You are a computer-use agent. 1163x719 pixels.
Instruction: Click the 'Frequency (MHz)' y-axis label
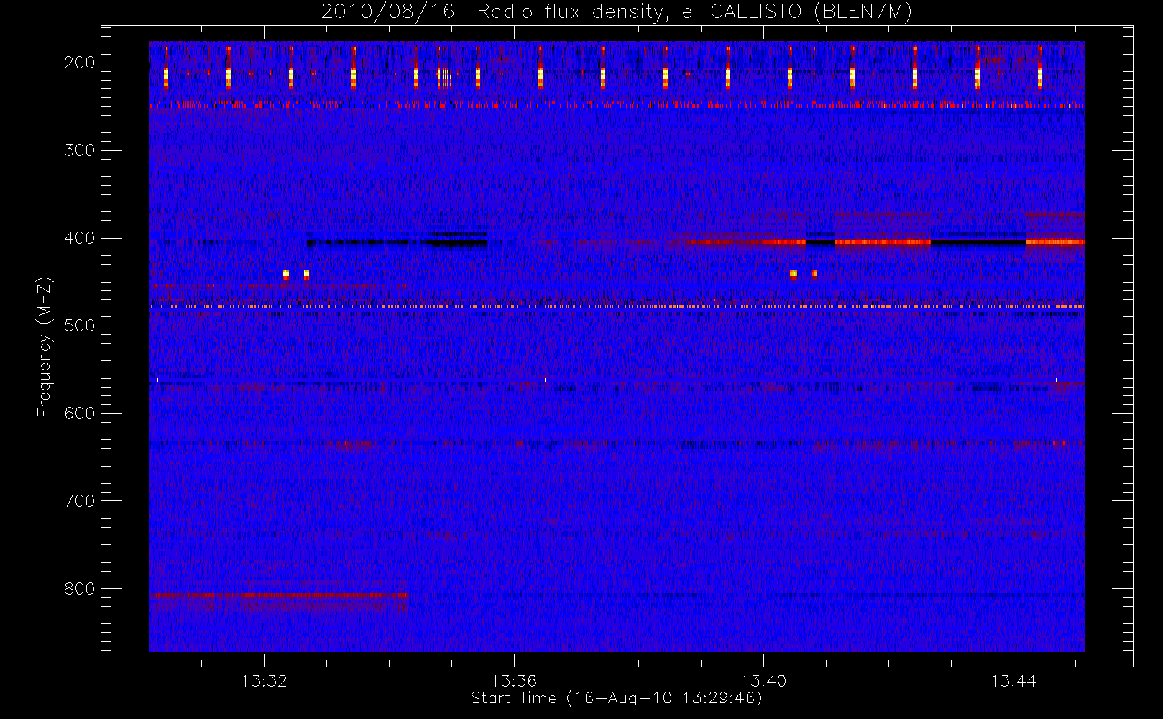pyautogui.click(x=45, y=347)
